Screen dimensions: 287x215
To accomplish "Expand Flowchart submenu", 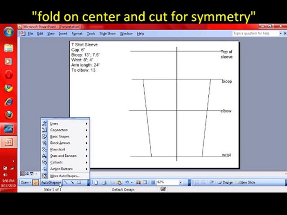I will pos(65,149).
